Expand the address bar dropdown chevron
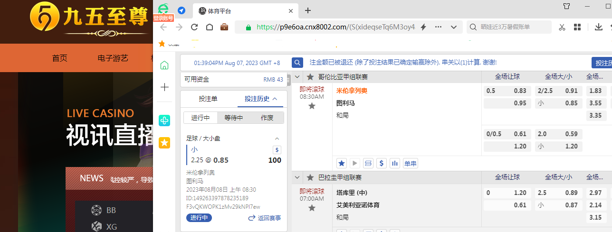This screenshot has width=612, height=232. click(454, 27)
